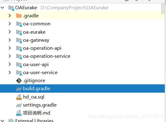Image resolution: width=166 pixels, height=122 pixels.
Task: Click the 项目说明.md markdown file icon
Action: (x=19, y=113)
